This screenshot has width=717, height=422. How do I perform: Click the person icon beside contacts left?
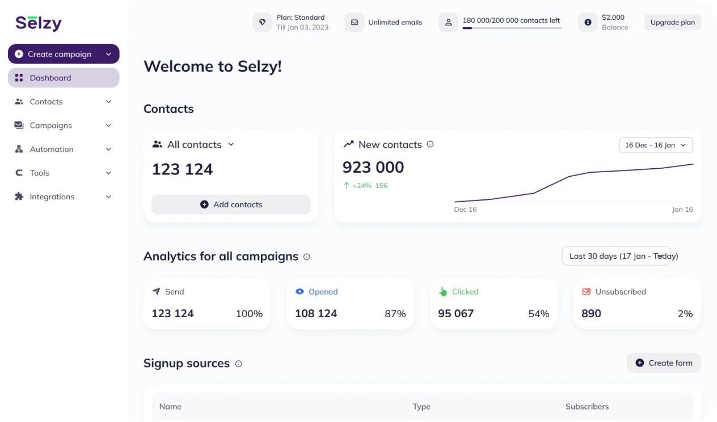tap(448, 23)
